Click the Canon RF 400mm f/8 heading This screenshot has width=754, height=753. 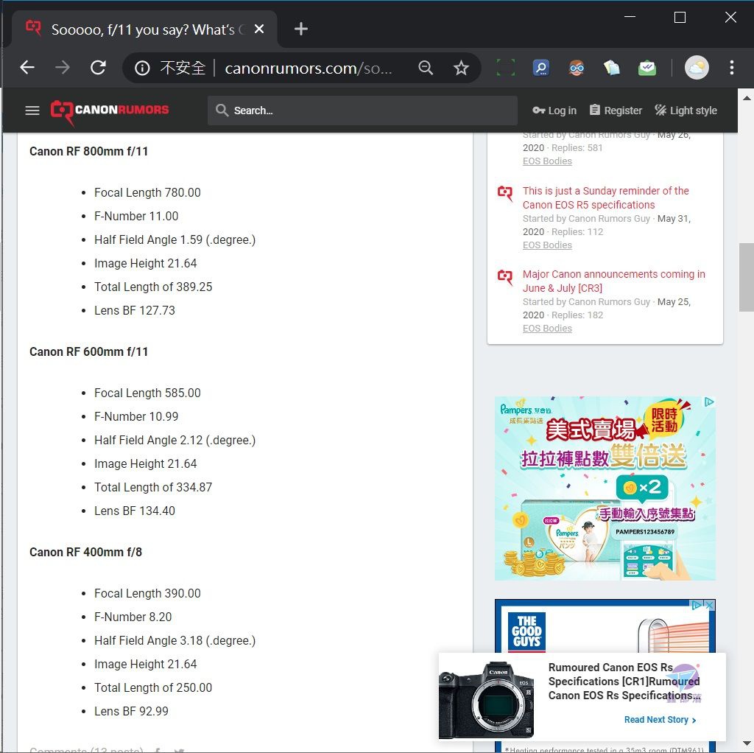pyautogui.click(x=85, y=553)
